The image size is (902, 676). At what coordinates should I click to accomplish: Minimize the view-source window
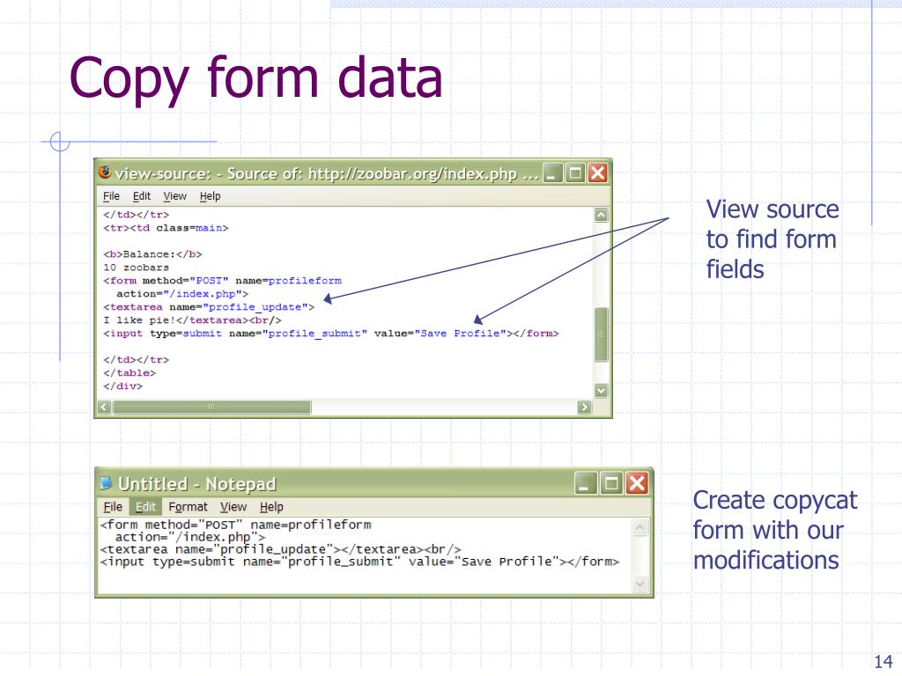point(552,173)
